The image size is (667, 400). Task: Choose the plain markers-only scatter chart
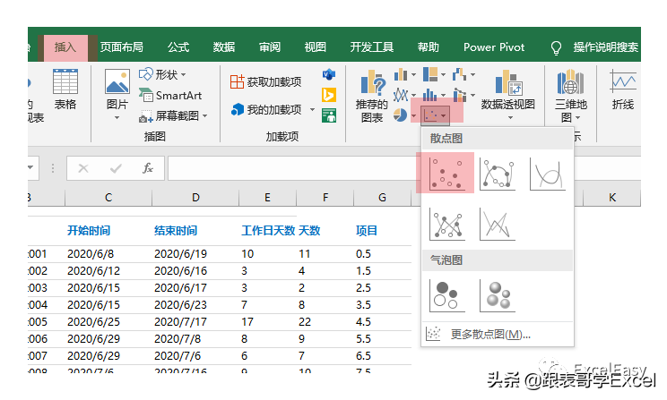(x=446, y=174)
